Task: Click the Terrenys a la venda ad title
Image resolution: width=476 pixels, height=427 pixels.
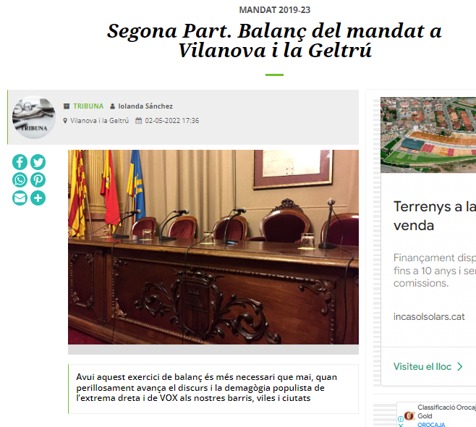Action: (435, 216)
